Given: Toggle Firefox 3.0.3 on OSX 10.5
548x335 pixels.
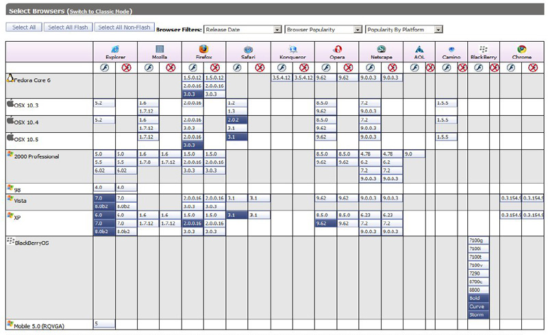Looking at the screenshot, I should 192,145.
